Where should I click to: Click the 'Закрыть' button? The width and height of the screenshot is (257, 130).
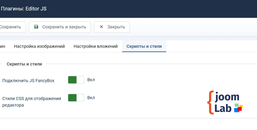click(x=112, y=27)
